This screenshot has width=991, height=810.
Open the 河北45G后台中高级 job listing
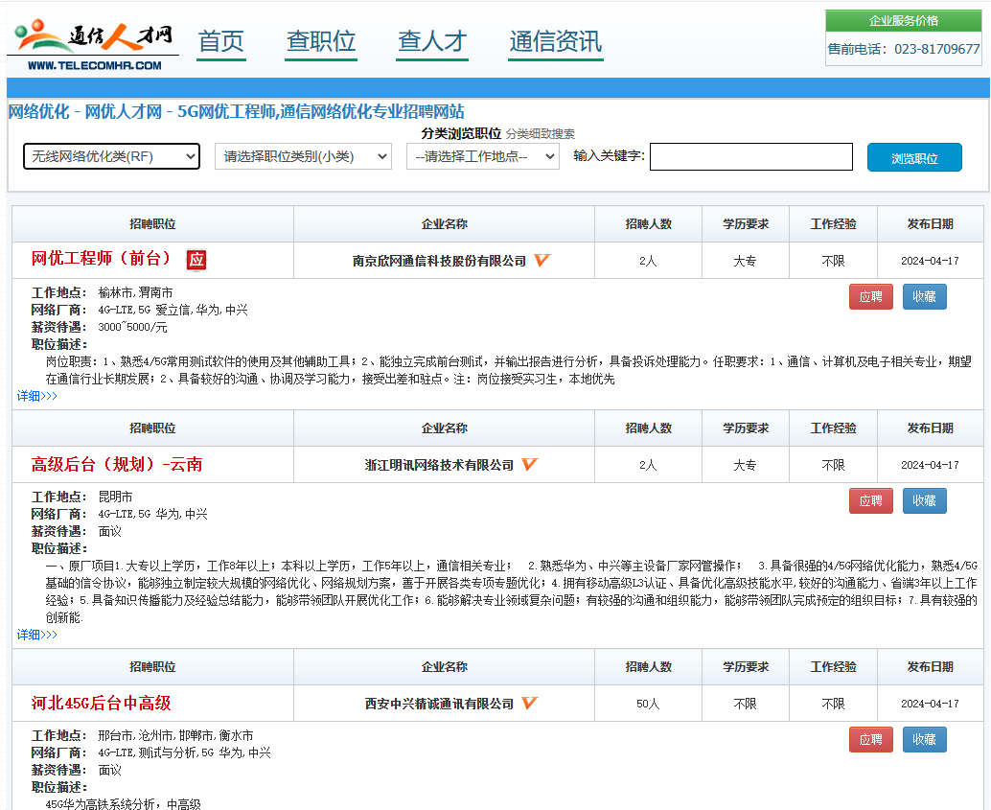click(100, 703)
